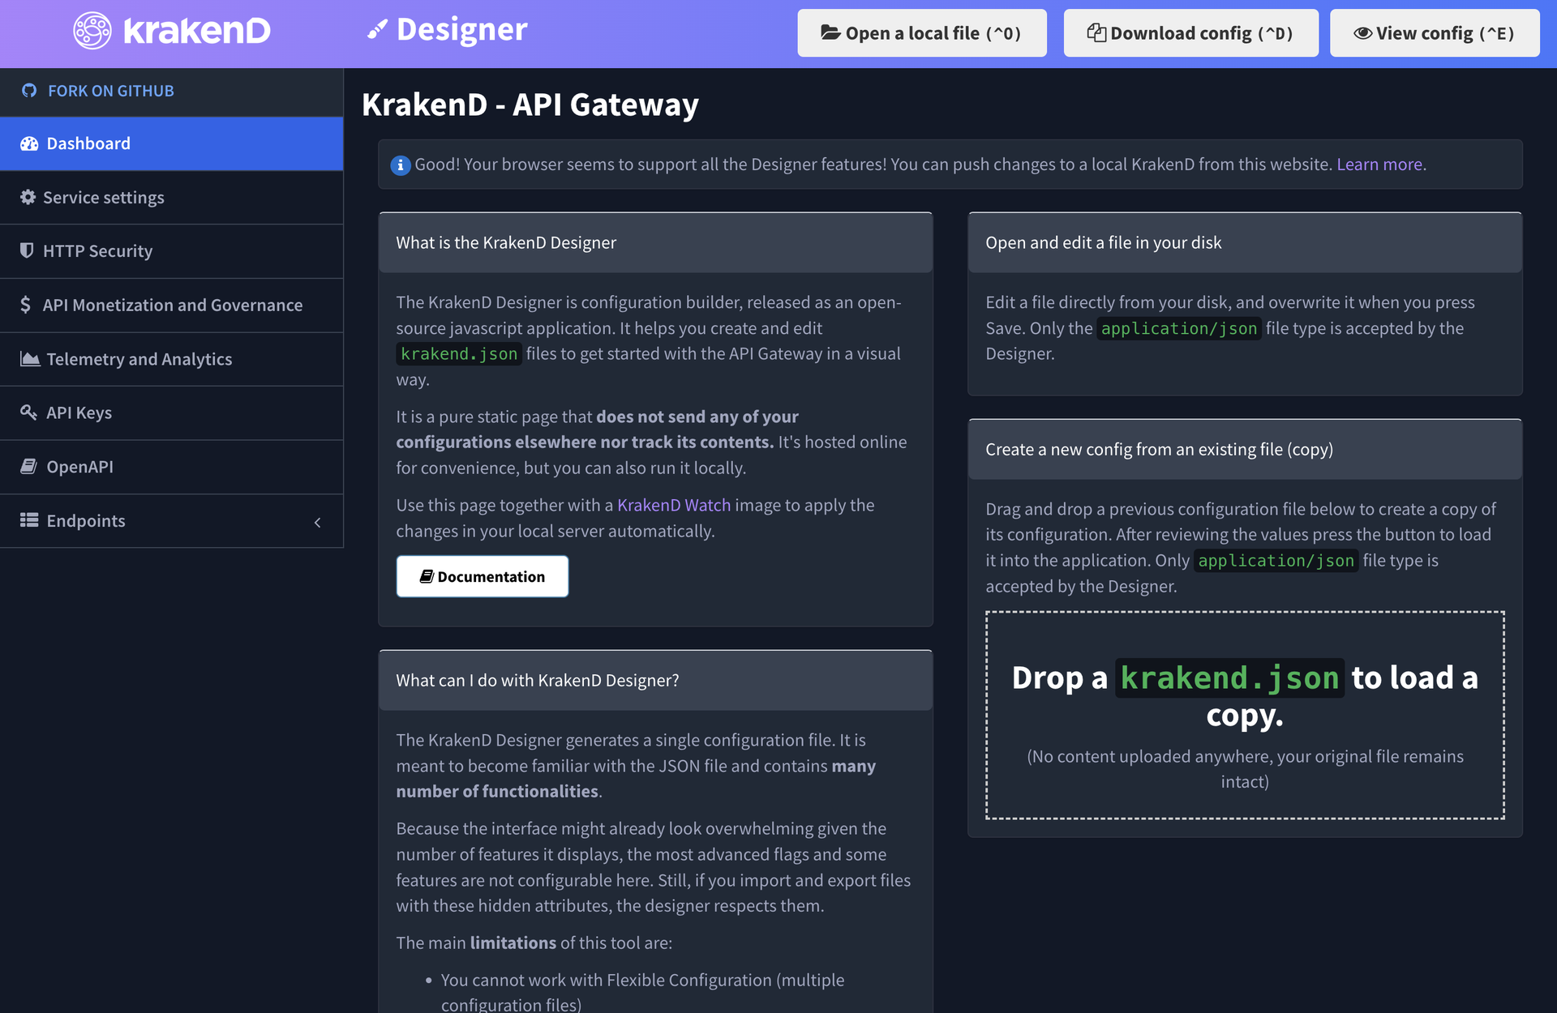This screenshot has height=1013, width=1557.
Task: Click the View config button
Action: (x=1435, y=33)
